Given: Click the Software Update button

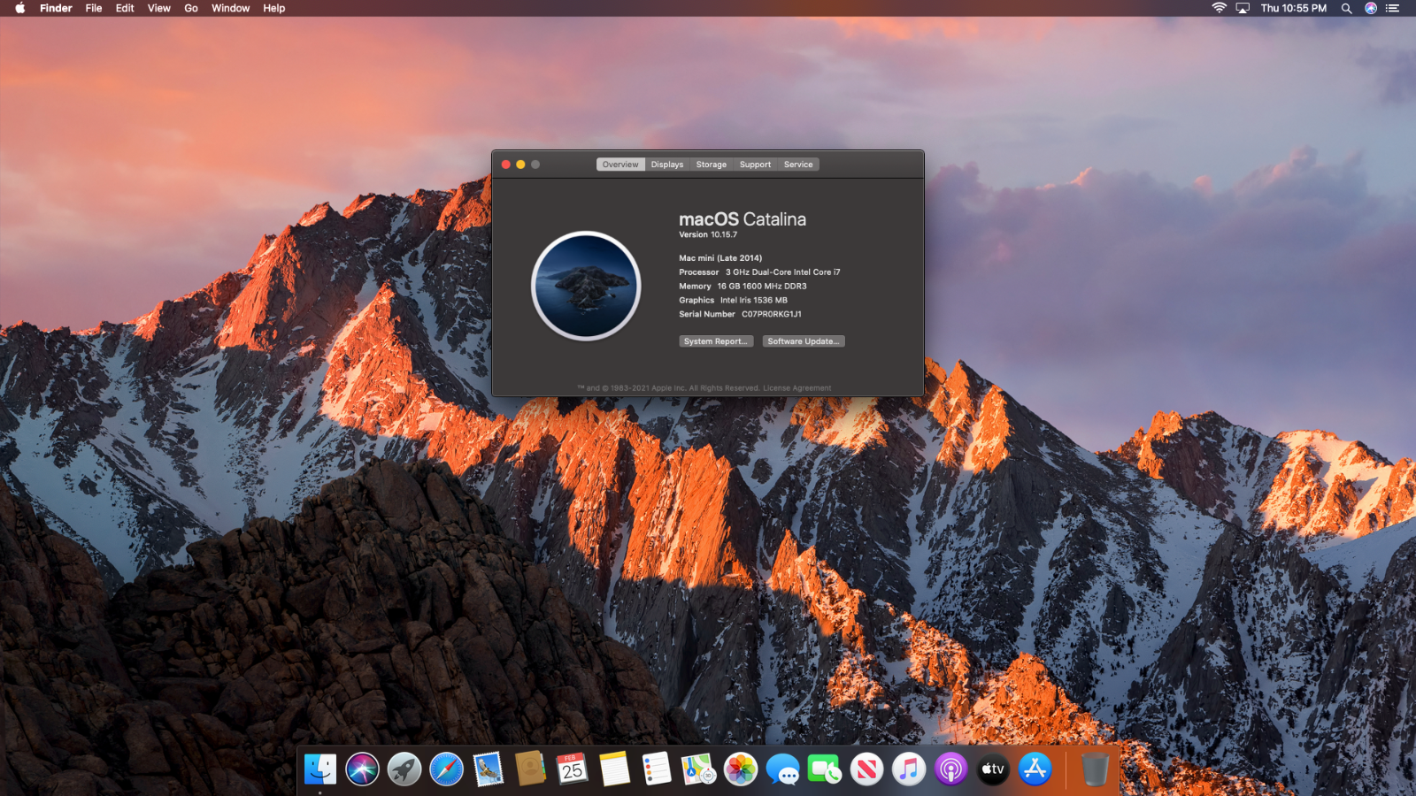Looking at the screenshot, I should (804, 341).
